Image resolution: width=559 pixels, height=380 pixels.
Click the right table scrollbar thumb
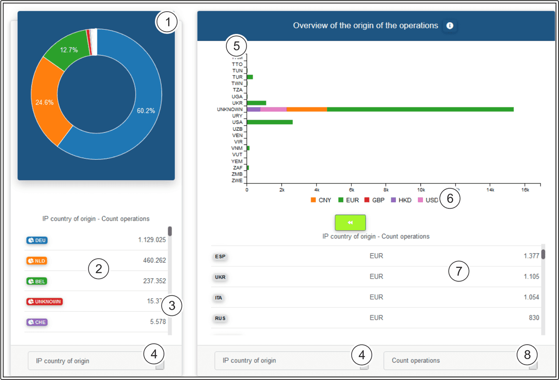click(543, 254)
